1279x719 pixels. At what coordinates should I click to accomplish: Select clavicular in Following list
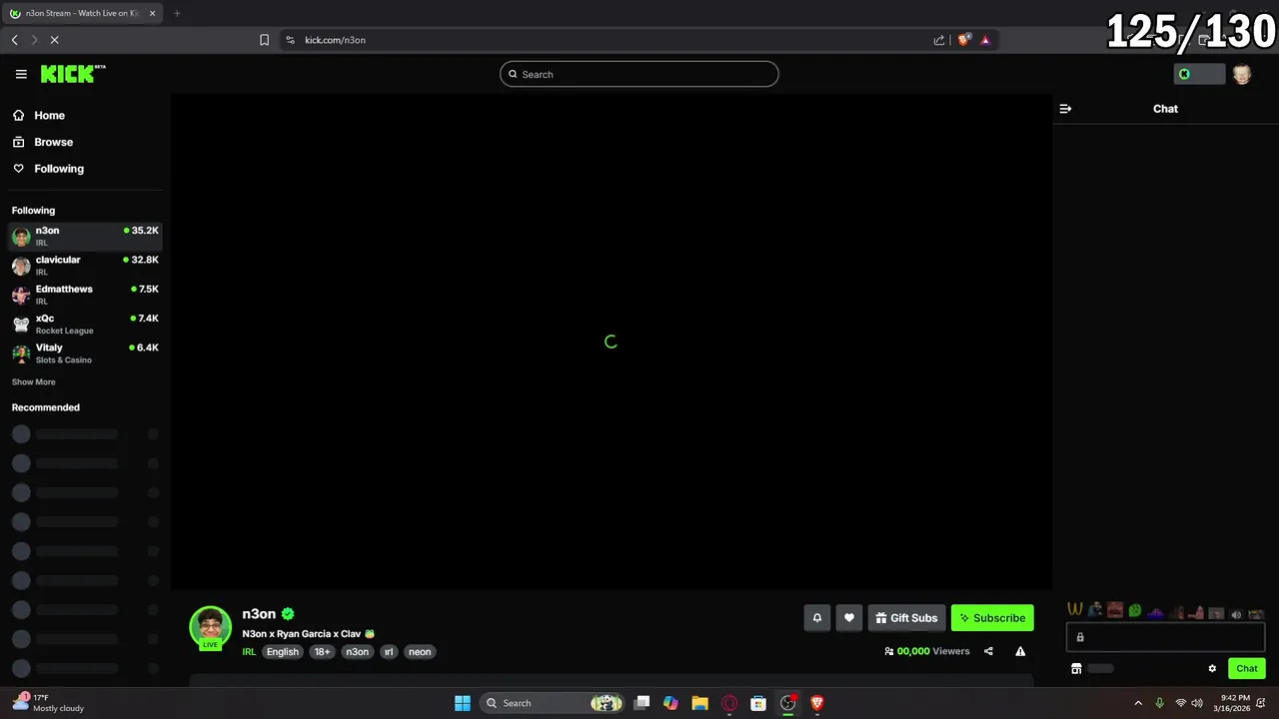click(85, 265)
